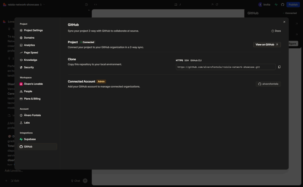Open the Docs help link
The height and width of the screenshot is (187, 303).
tap(276, 31)
